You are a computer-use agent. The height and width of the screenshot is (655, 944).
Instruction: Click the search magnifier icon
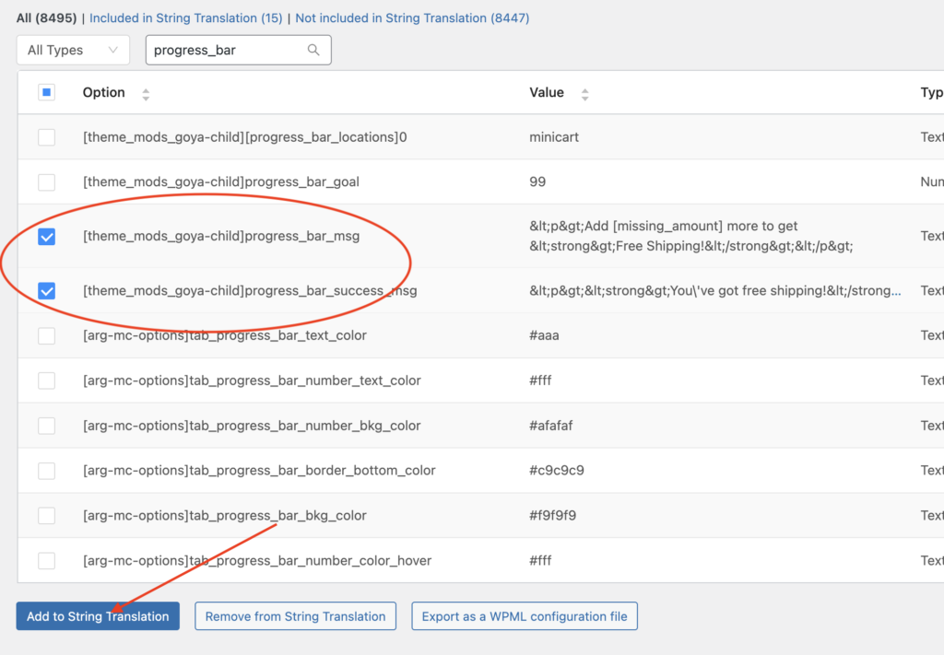tap(313, 50)
